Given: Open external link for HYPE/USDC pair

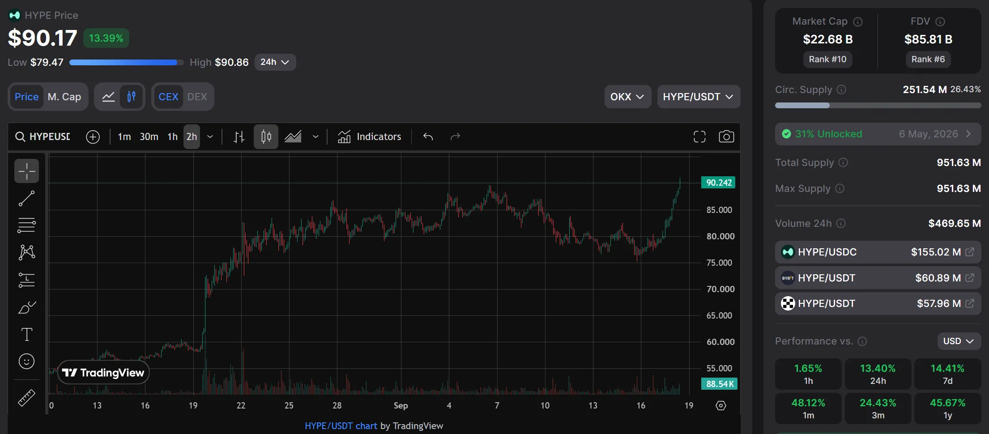Looking at the screenshot, I should (970, 252).
